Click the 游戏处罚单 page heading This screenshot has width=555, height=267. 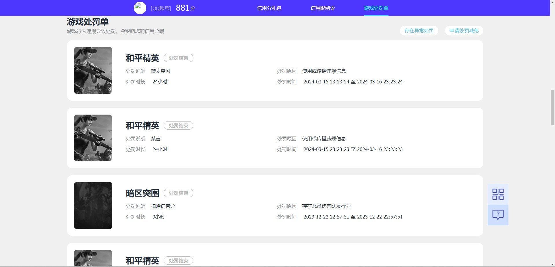pyautogui.click(x=88, y=22)
